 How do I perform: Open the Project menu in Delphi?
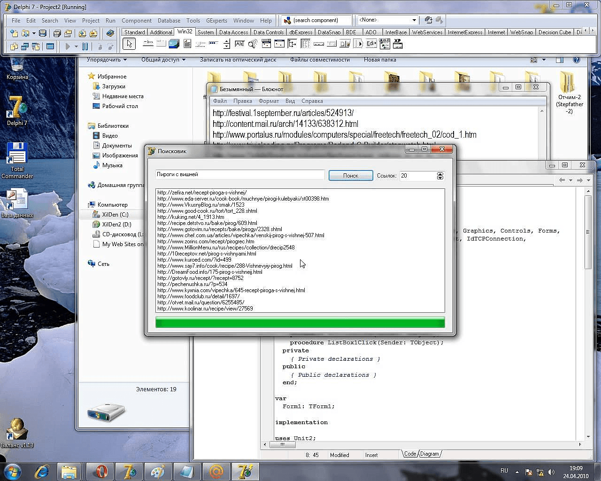[x=91, y=21]
